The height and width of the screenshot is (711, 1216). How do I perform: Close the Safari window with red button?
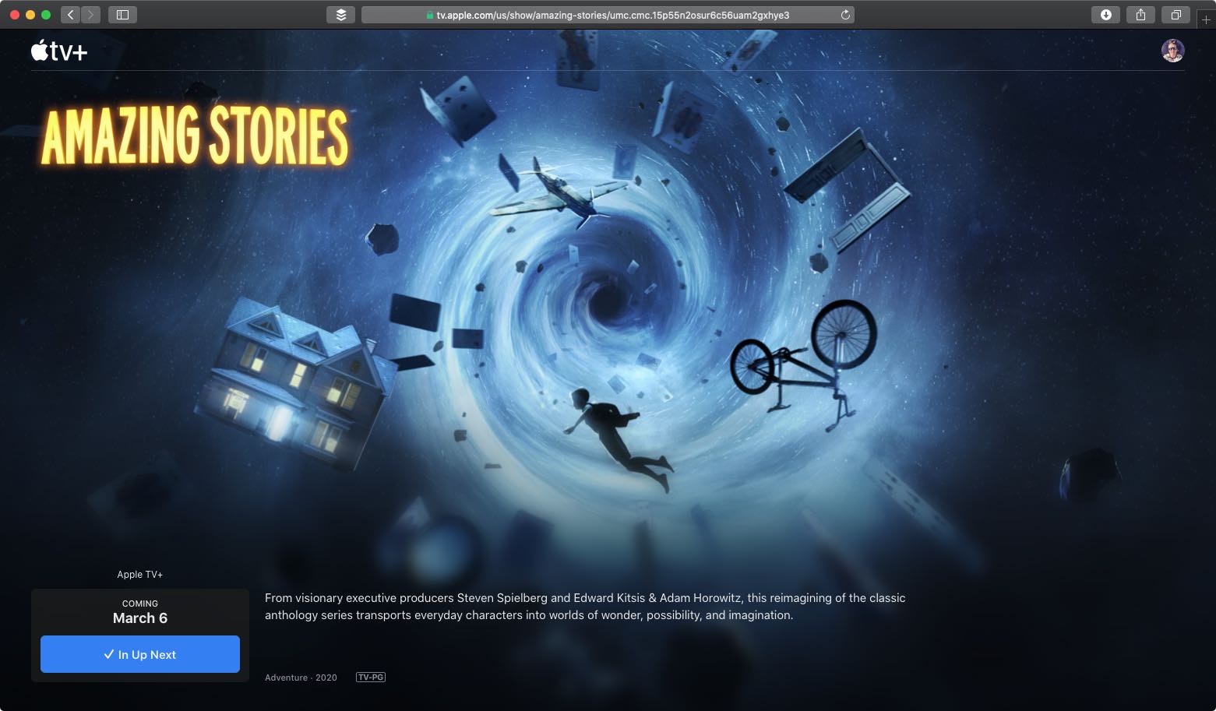tap(15, 15)
